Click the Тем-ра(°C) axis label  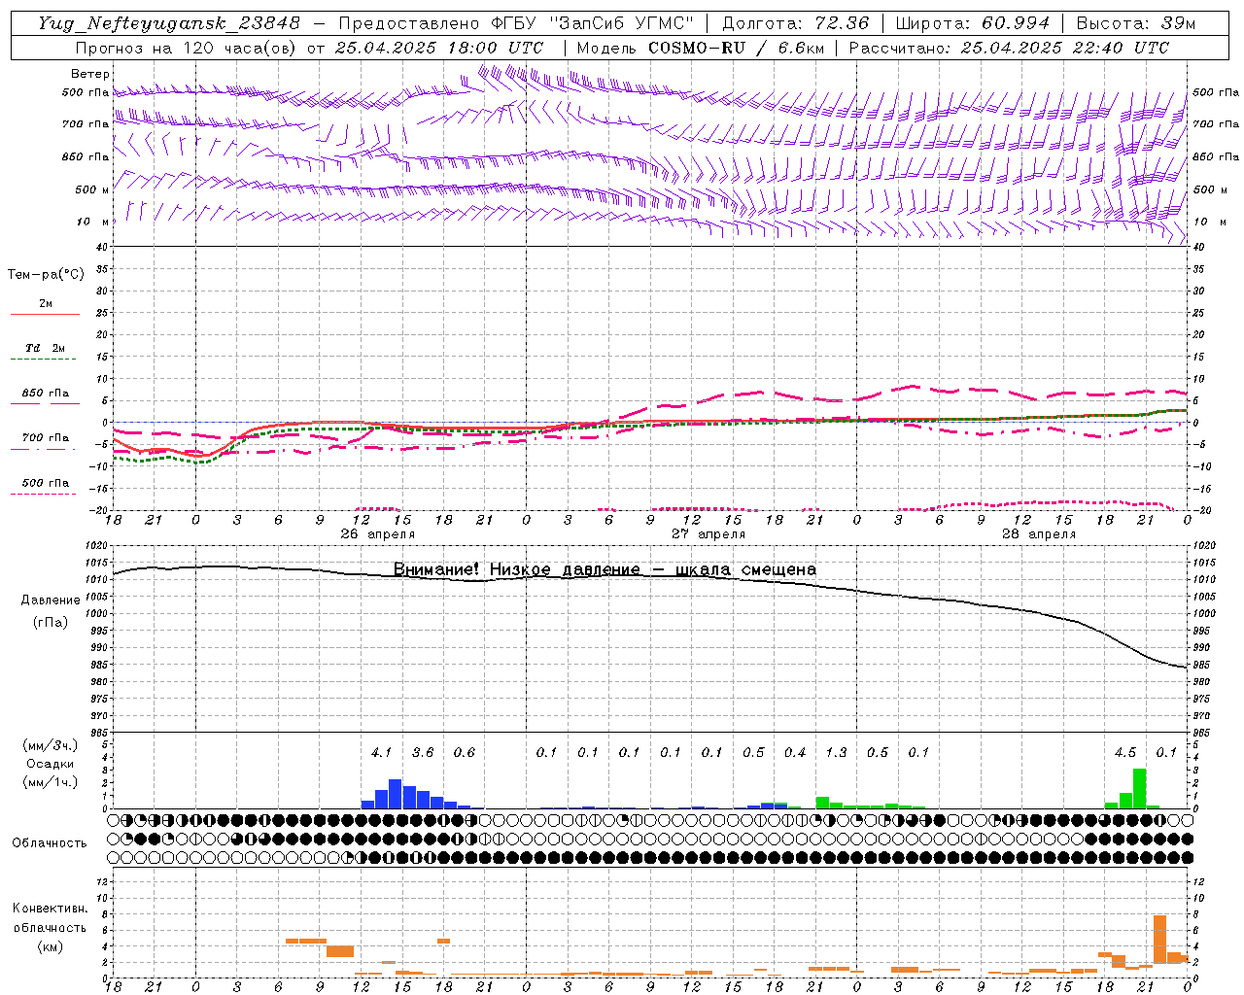tap(46, 275)
